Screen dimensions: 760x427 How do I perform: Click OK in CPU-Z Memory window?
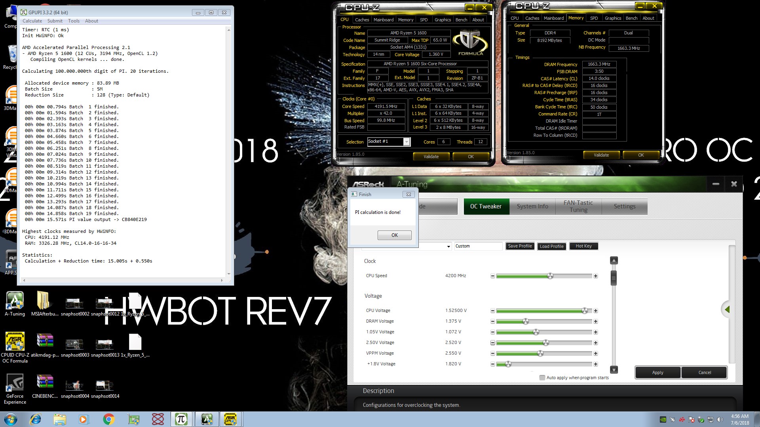click(641, 155)
